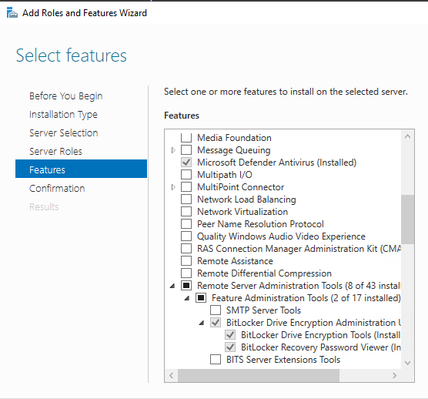Enable the Remote Assistance checkbox
Screen dimensions: 428x399
(x=186, y=261)
